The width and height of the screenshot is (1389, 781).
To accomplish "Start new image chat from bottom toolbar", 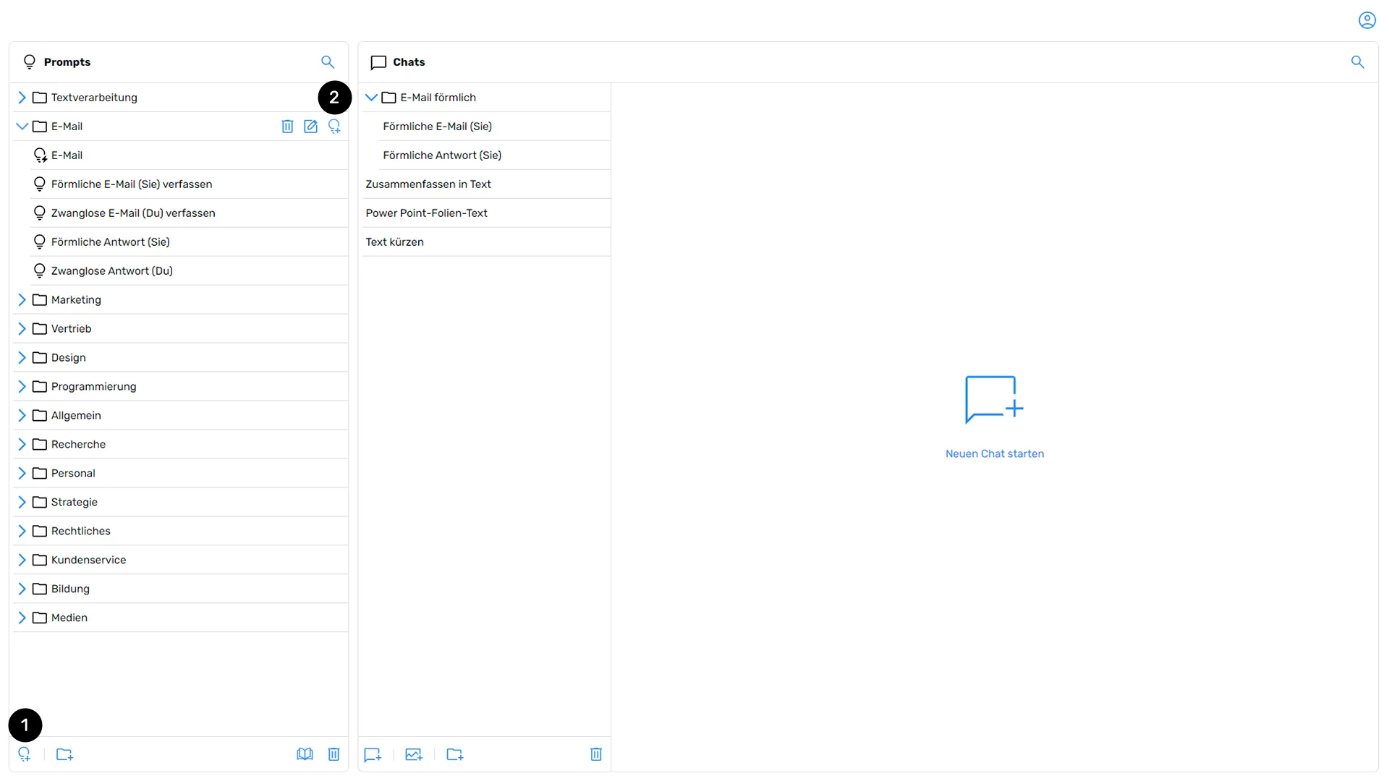I will click(414, 754).
